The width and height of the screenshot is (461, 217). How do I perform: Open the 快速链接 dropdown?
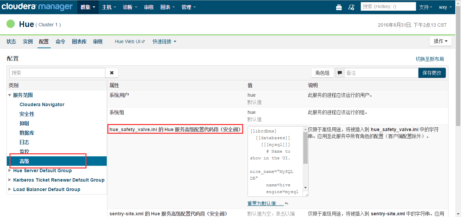pyautogui.click(x=164, y=41)
